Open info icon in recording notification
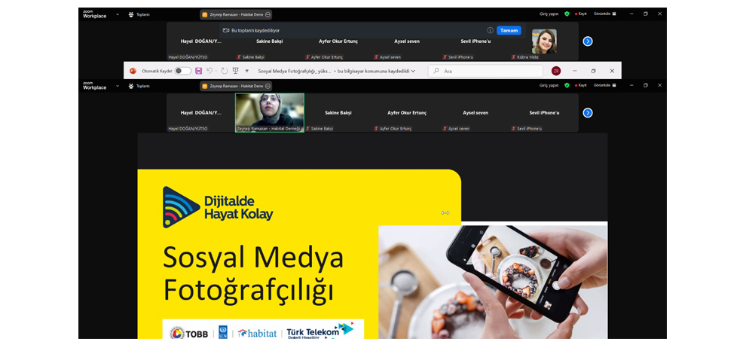Viewport: 746px width, 339px height. (x=490, y=30)
